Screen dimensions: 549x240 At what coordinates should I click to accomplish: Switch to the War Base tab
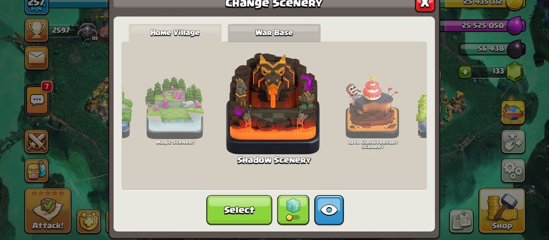[x=274, y=33]
